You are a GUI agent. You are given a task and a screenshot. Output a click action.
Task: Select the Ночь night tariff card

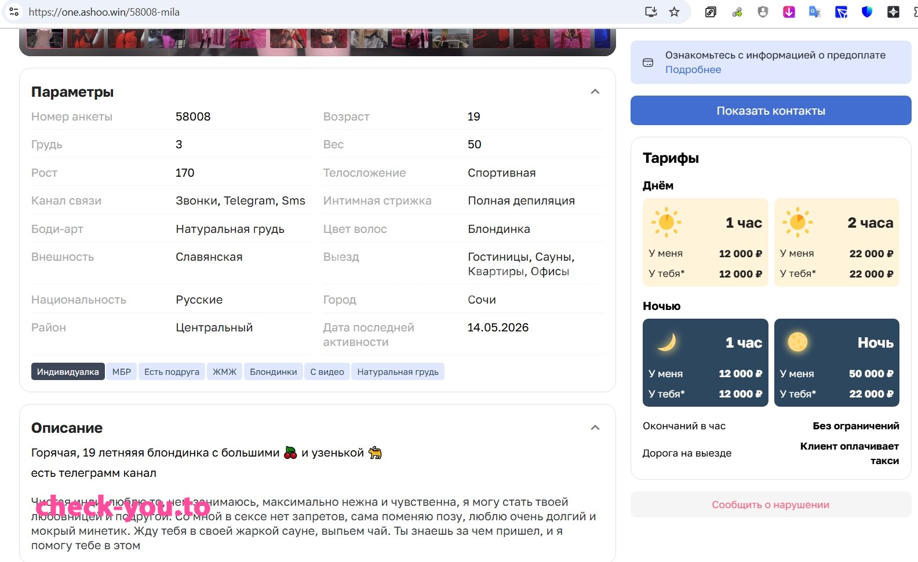(837, 363)
